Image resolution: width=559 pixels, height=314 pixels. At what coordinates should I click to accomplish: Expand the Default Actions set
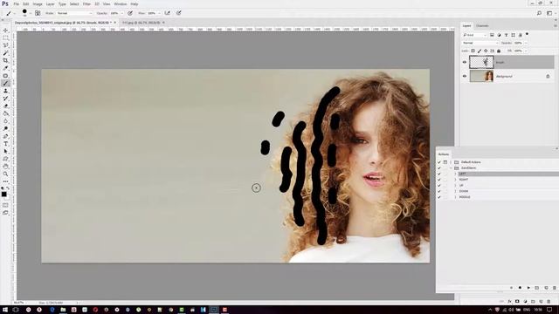click(451, 162)
